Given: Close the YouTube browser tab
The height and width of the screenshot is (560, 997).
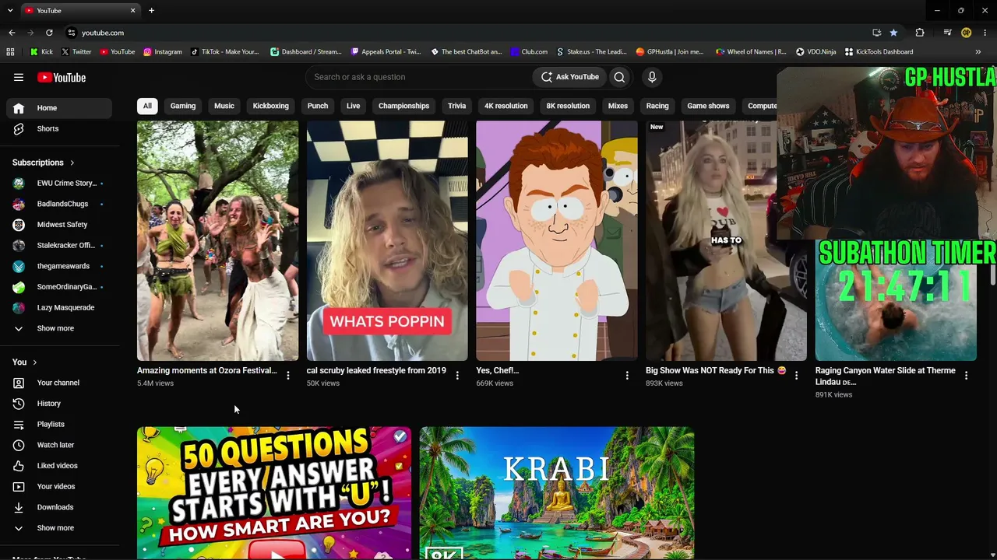Looking at the screenshot, I should 132,10.
